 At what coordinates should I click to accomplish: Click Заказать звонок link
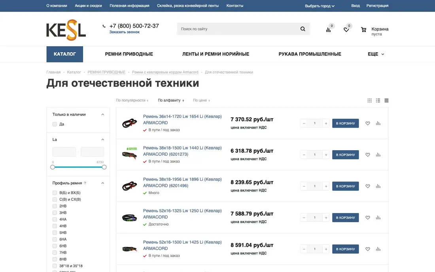(x=124, y=32)
